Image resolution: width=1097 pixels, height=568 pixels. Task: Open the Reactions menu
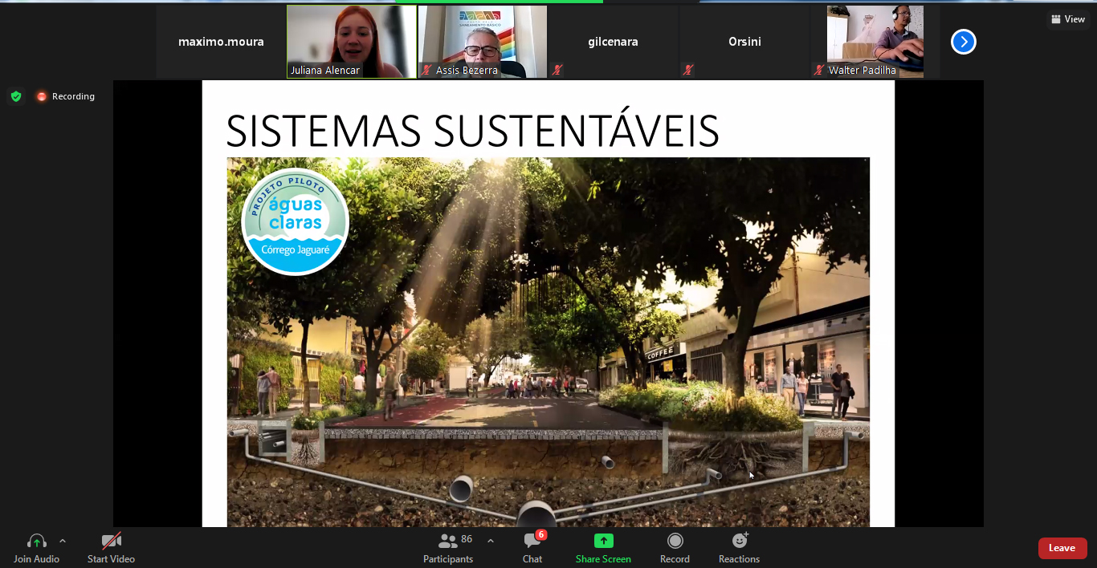point(739,542)
